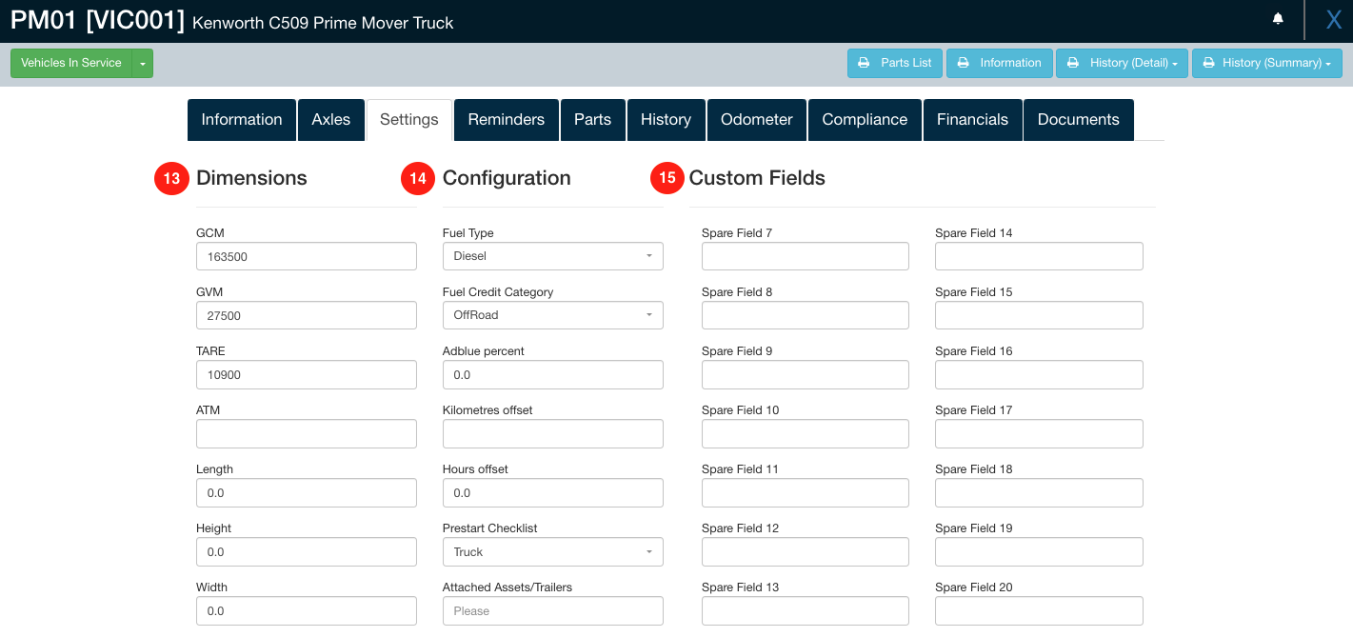This screenshot has height=637, width=1353.
Task: Expand the Vehicles In Service dropdown arrow
Action: [x=143, y=63]
